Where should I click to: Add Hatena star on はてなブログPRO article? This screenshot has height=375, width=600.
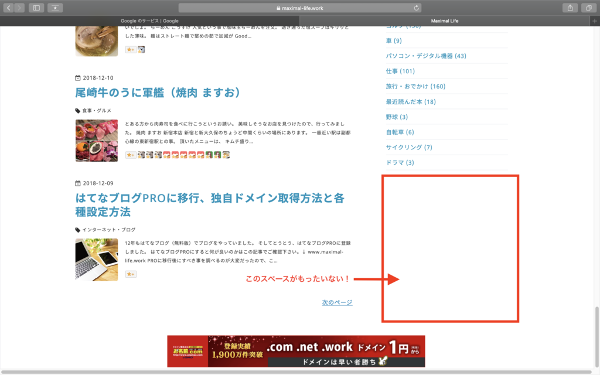[131, 274]
